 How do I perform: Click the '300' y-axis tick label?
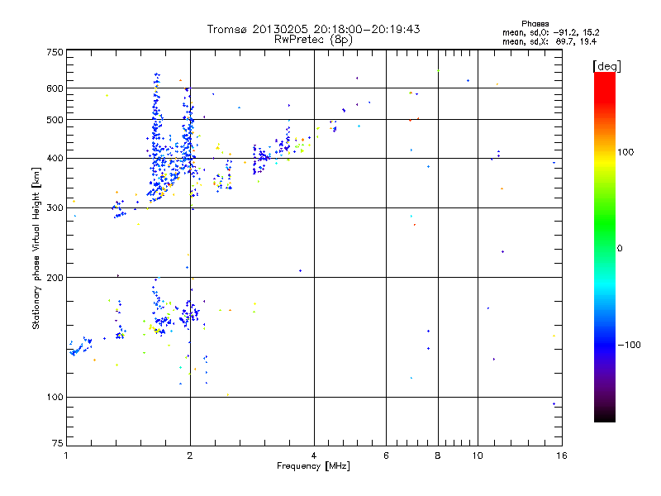point(55,208)
